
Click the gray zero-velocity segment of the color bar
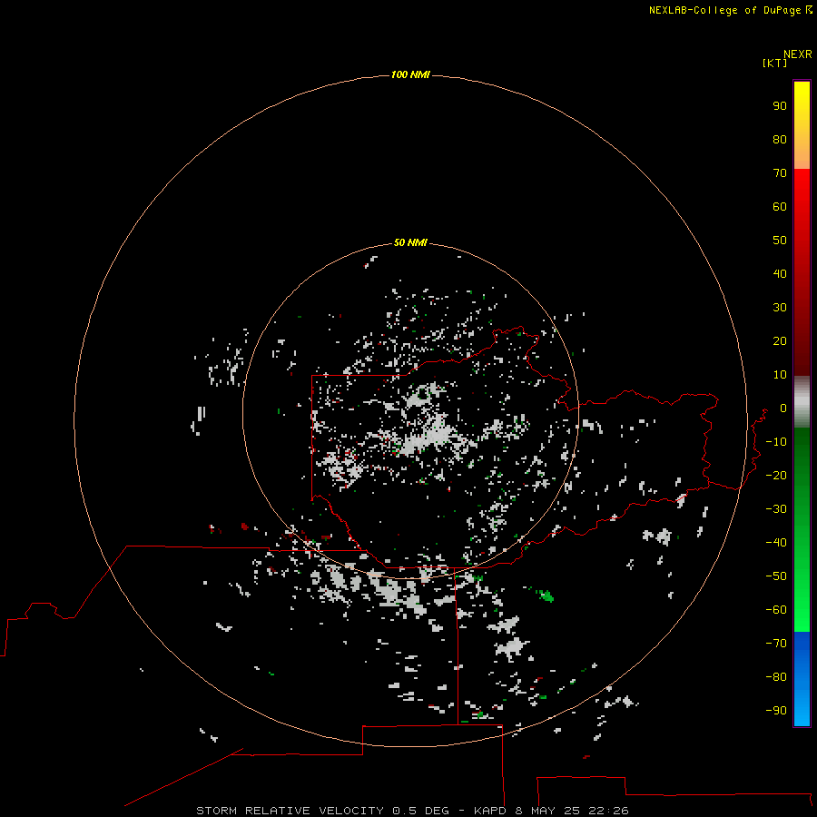[802, 402]
